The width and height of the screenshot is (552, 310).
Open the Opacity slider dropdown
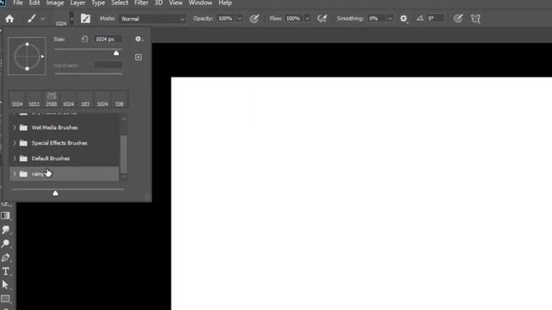tap(240, 18)
